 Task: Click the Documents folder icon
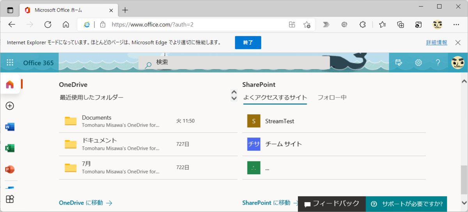pos(71,121)
